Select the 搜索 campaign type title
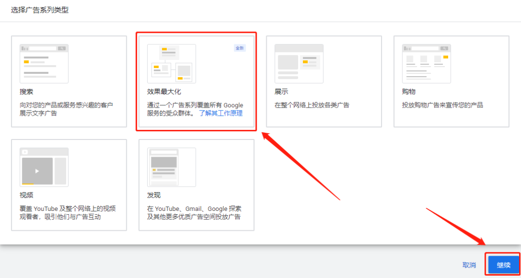 click(x=26, y=91)
